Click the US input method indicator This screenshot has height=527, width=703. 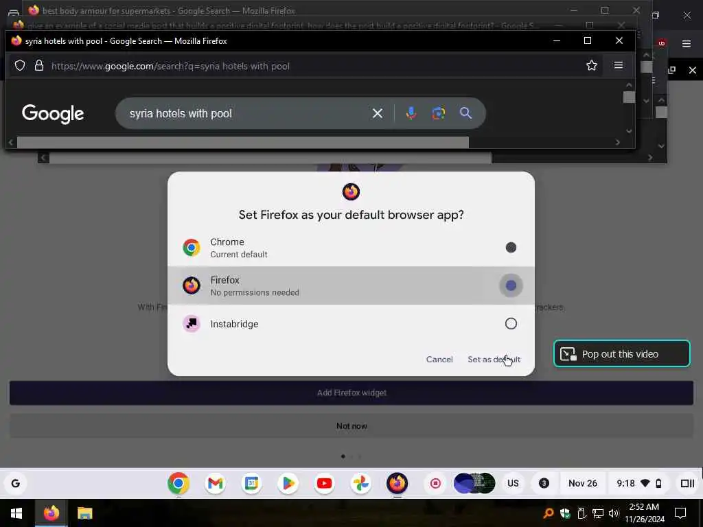click(513, 484)
